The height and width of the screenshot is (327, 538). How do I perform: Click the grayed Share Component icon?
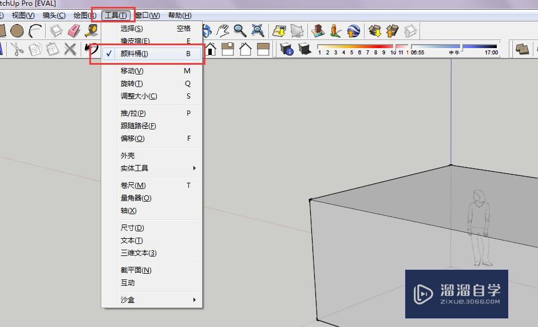tap(410, 31)
